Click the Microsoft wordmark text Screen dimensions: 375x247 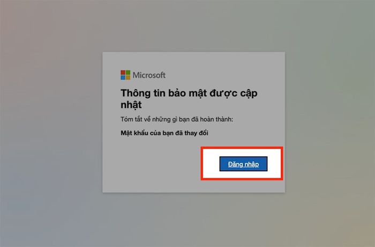[x=149, y=75]
